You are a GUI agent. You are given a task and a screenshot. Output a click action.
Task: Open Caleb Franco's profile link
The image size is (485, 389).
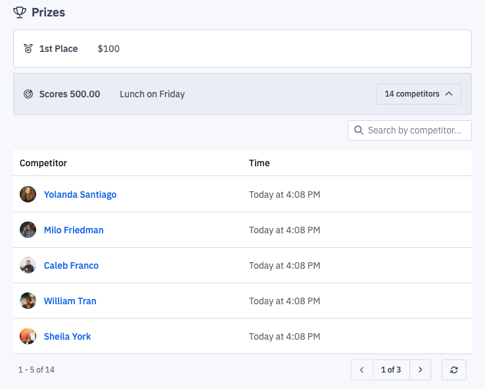(x=71, y=265)
